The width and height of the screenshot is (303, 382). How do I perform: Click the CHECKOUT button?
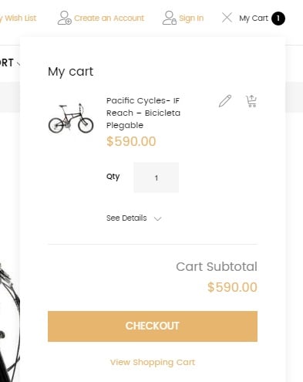tap(153, 326)
